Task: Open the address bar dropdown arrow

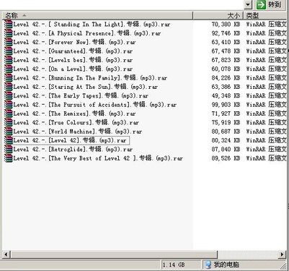Action: (x=248, y=5)
